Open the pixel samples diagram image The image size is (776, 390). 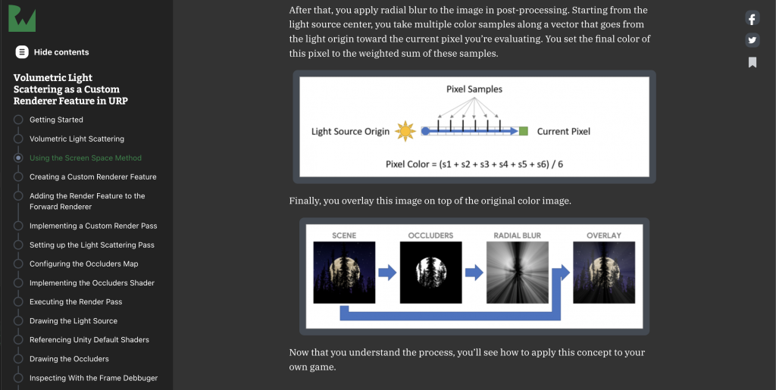474,126
